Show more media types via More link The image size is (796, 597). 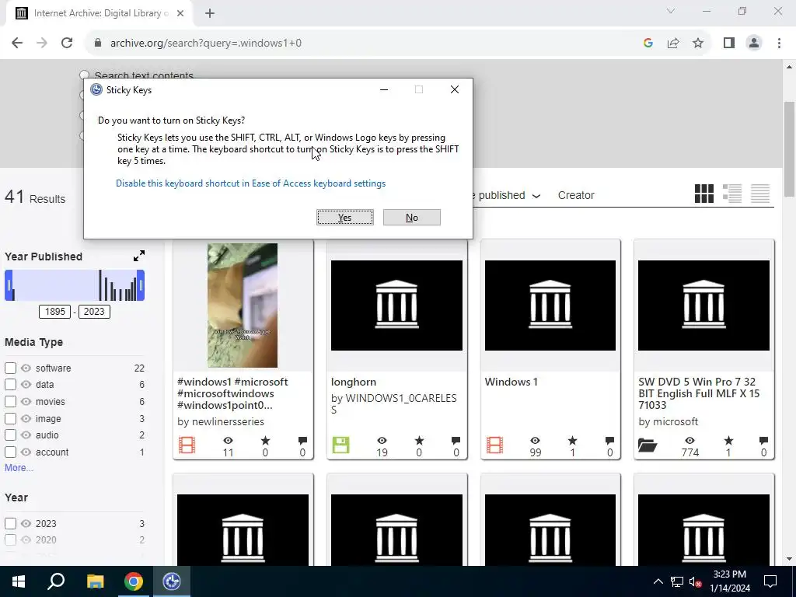click(x=19, y=467)
